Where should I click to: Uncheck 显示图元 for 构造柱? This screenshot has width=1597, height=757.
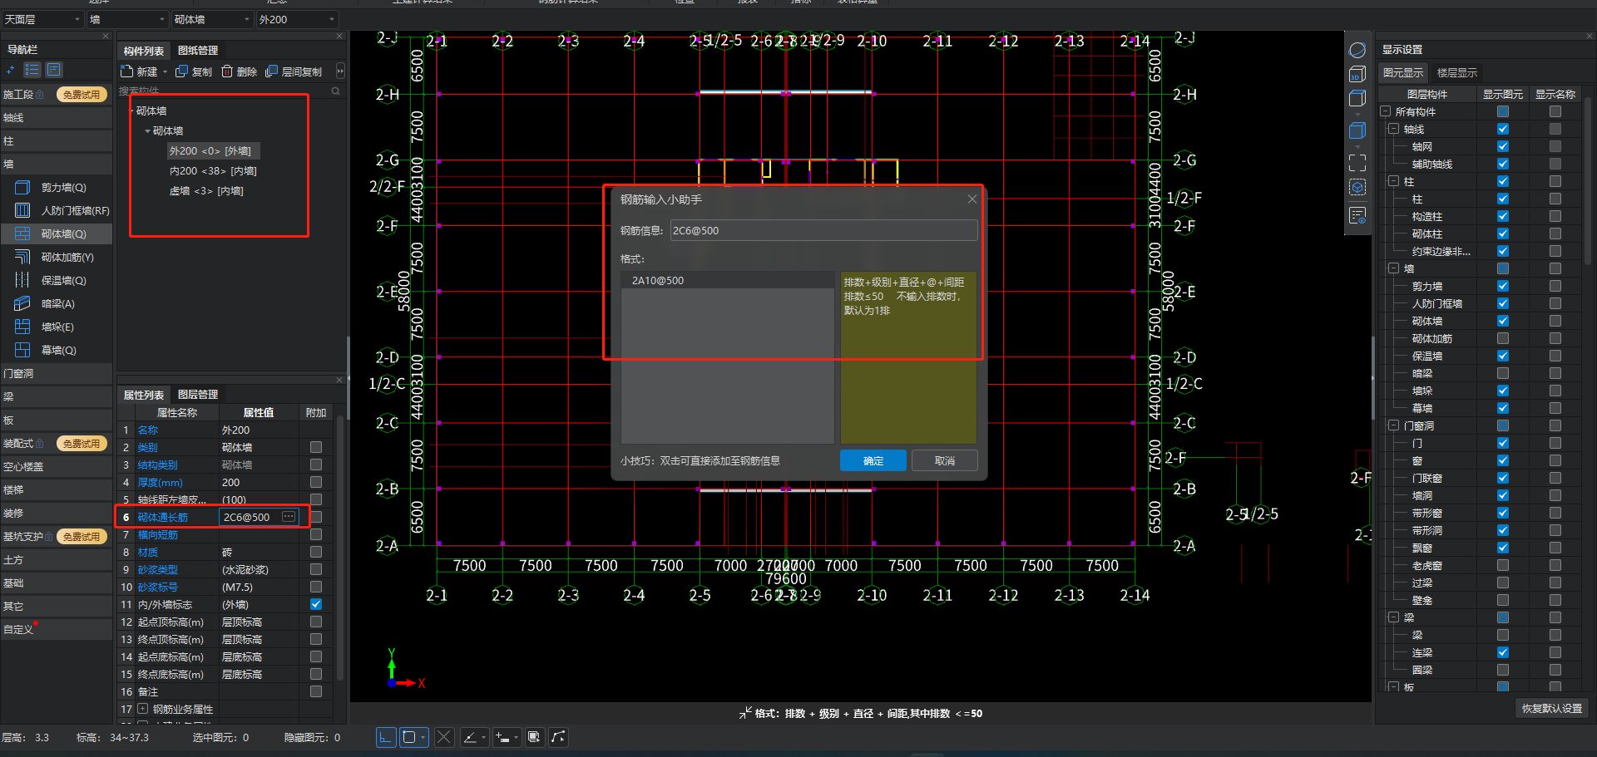click(1503, 216)
